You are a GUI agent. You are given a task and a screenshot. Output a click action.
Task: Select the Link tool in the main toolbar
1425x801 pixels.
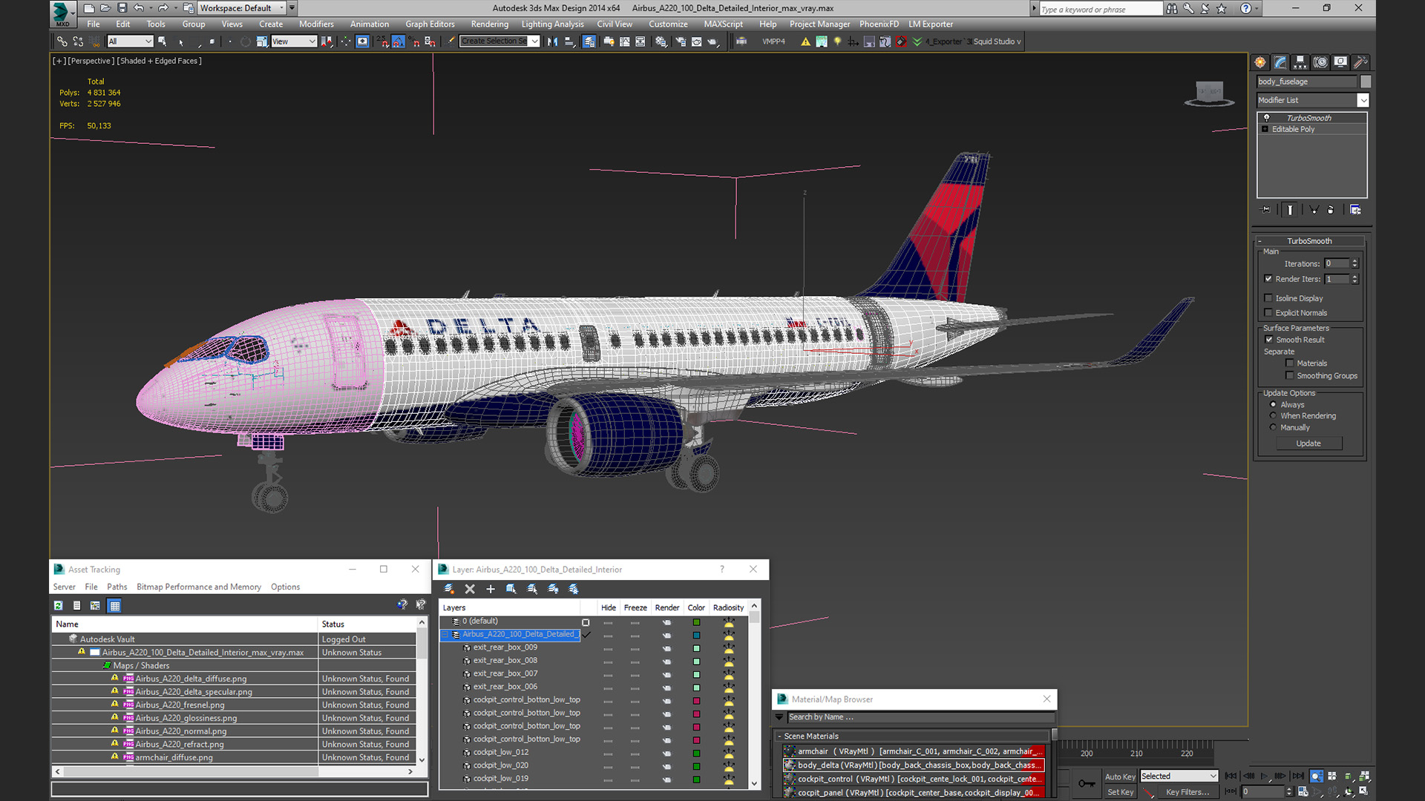(x=62, y=42)
